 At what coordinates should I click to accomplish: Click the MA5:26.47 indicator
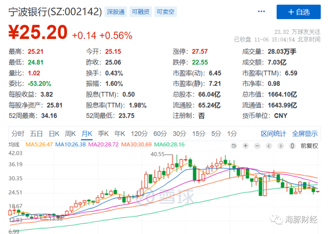point(39,145)
